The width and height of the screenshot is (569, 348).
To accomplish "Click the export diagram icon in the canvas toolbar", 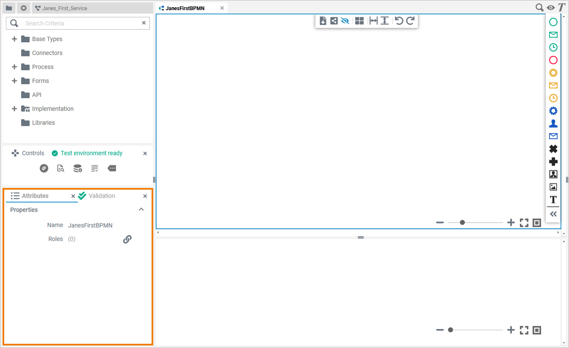I will tap(323, 20).
